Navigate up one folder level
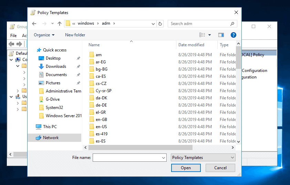Viewport: 290px width, 185px height. coord(59,24)
